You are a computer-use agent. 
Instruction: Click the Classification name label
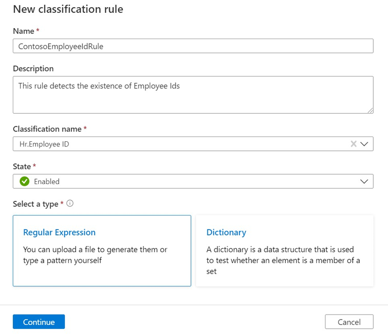point(47,129)
